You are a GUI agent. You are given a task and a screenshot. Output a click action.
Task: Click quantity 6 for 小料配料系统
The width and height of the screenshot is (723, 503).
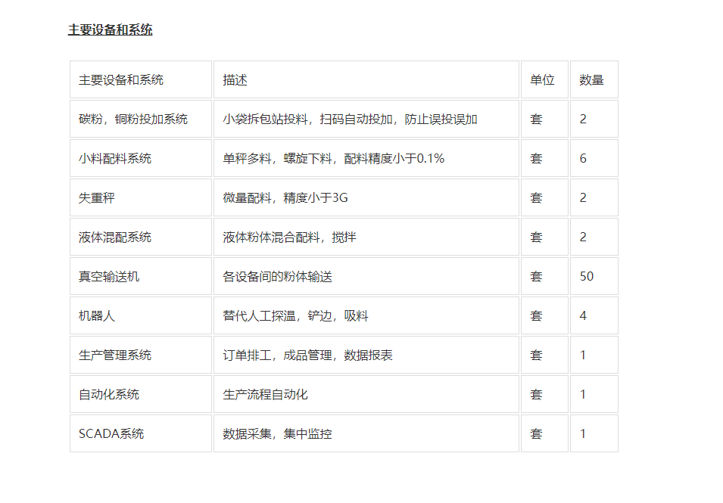coord(584,159)
